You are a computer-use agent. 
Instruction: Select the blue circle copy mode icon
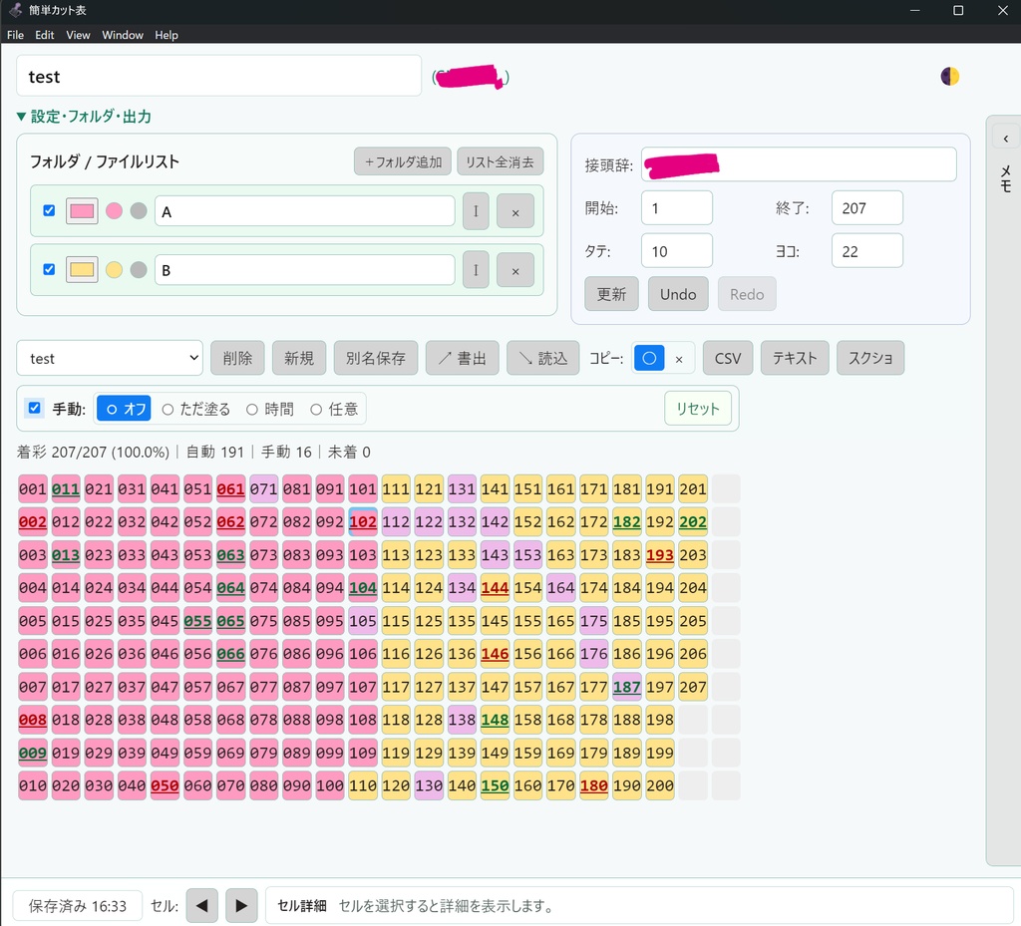[x=648, y=358]
